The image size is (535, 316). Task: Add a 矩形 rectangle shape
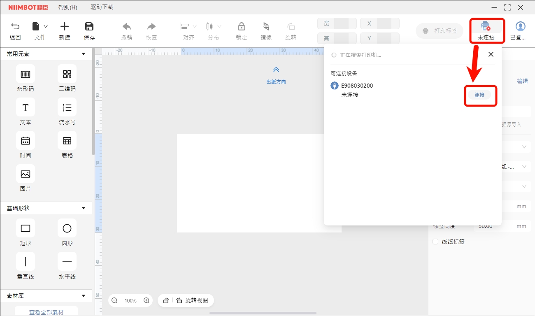point(26,228)
